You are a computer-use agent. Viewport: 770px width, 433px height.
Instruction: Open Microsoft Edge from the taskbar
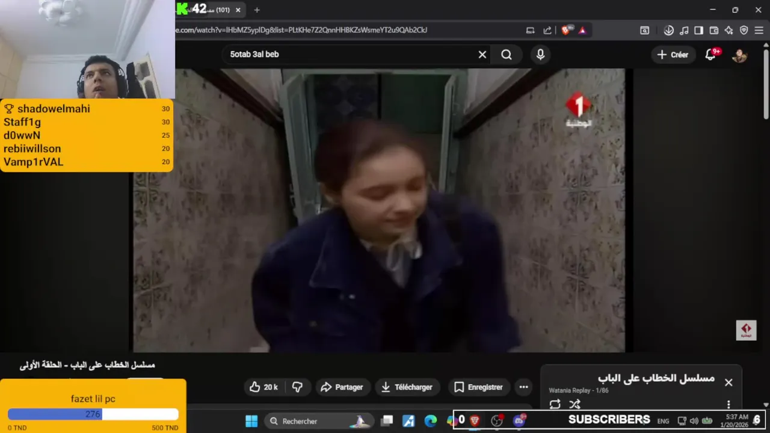tap(430, 421)
